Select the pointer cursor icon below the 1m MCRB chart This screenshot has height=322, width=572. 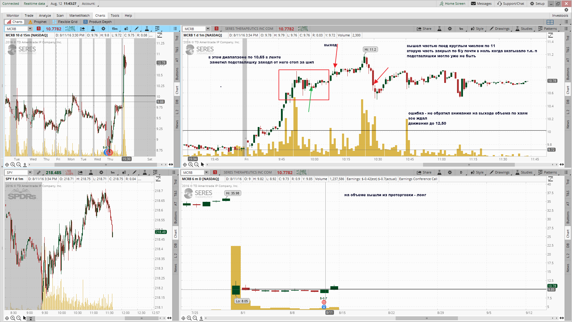(203, 165)
